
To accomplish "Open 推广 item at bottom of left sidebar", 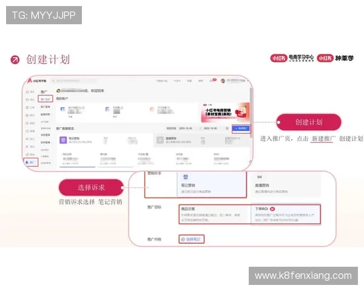I will pos(31,162).
